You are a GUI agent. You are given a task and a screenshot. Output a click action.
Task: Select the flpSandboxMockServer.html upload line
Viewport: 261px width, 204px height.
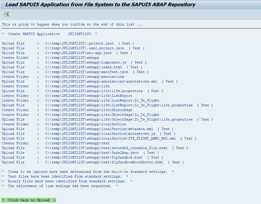click(93, 162)
